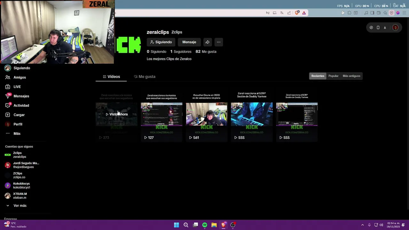Switch to the Me gusta tab

tap(145, 77)
